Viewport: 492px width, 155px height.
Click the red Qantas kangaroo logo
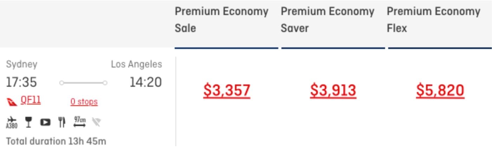coord(12,101)
